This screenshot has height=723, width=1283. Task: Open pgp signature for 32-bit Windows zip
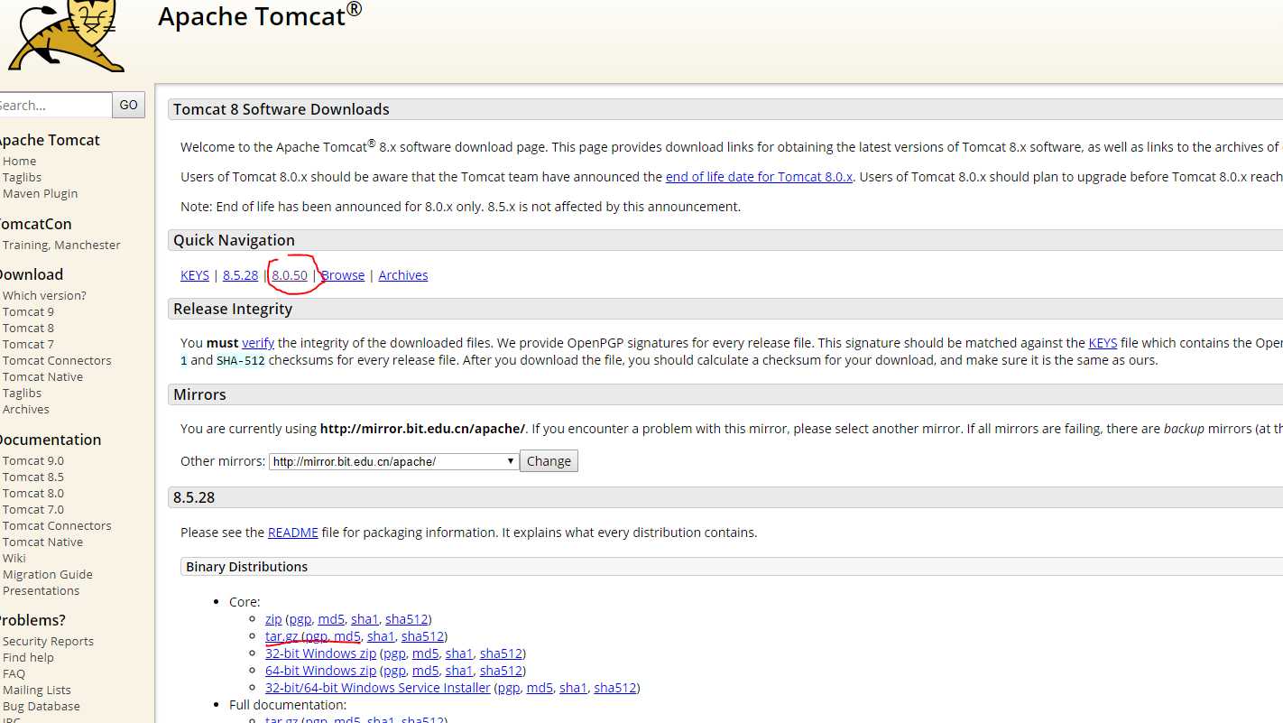pyautogui.click(x=395, y=653)
